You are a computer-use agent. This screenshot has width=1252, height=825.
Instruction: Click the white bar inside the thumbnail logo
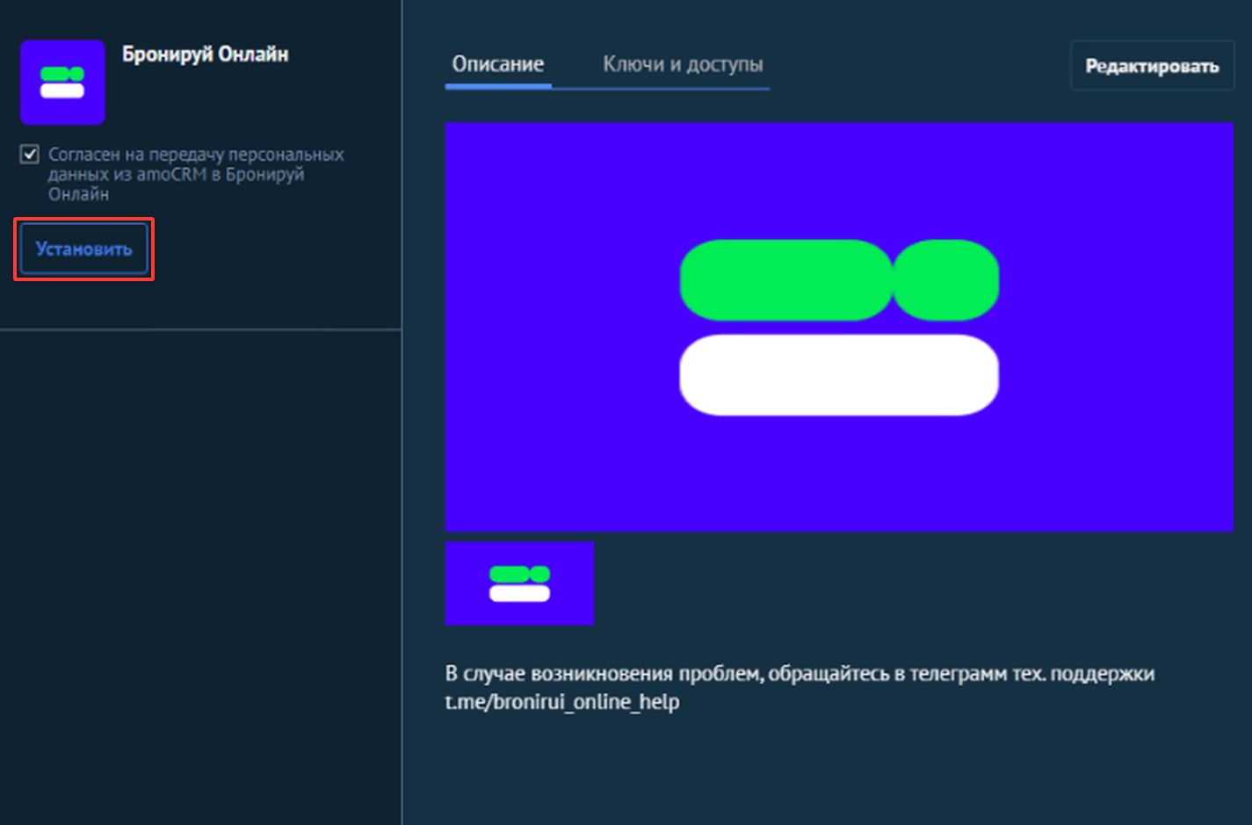pyautogui.click(x=519, y=593)
